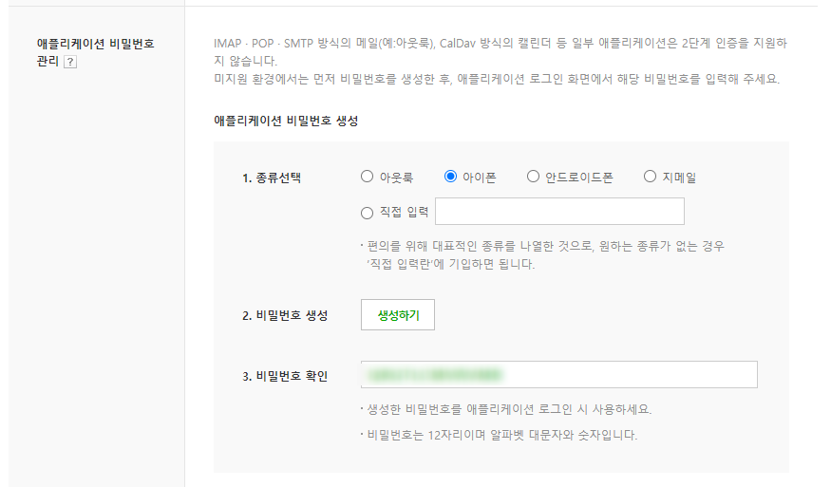Viewport: 831px width, 487px height.
Task: Click the 3. 비밀번호 확인 step label
Action: pyautogui.click(x=285, y=376)
